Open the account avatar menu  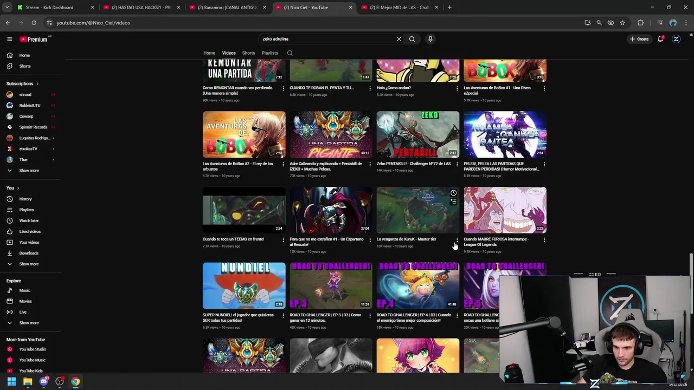[x=676, y=39]
